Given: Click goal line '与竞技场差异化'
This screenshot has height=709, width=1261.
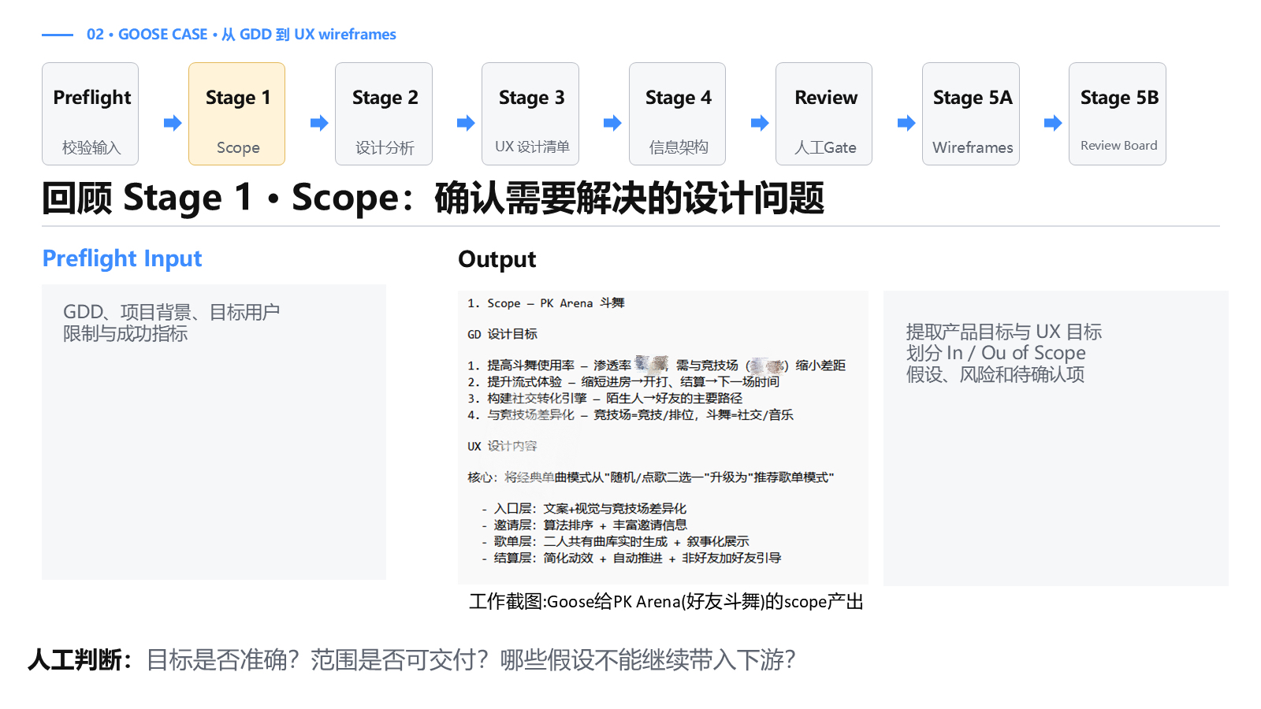Looking at the screenshot, I should (630, 415).
